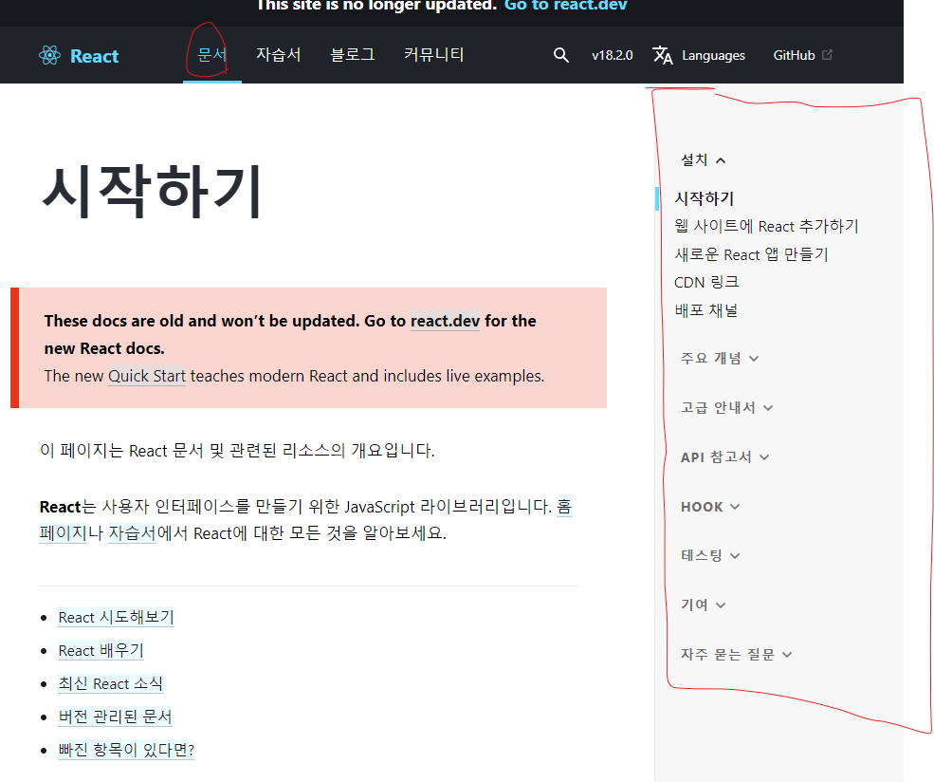934x782 pixels.
Task: Expand the 테스팅 sidebar section
Action: click(x=710, y=555)
